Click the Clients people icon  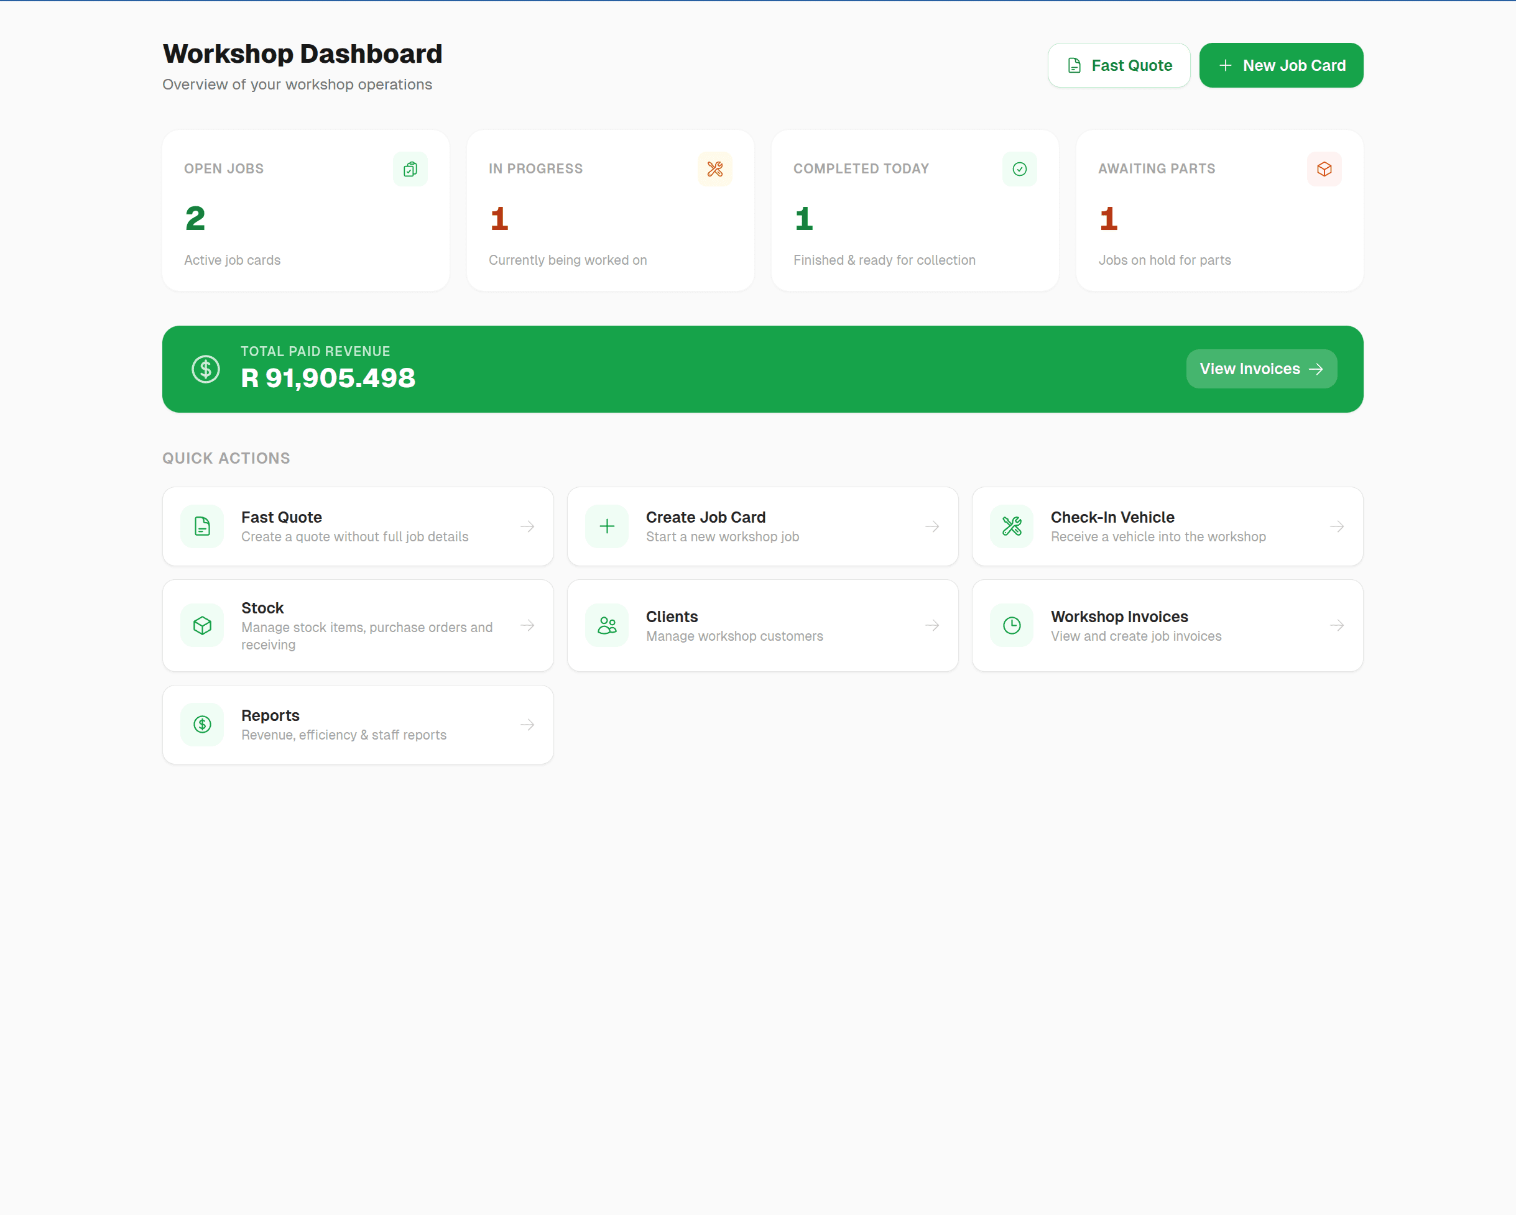tap(607, 625)
